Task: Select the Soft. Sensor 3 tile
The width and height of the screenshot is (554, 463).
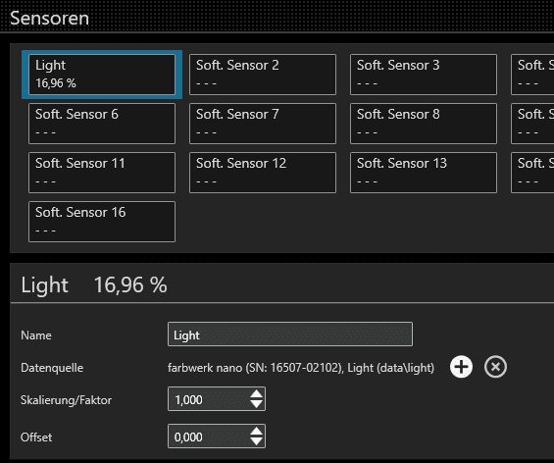Action: (424, 75)
